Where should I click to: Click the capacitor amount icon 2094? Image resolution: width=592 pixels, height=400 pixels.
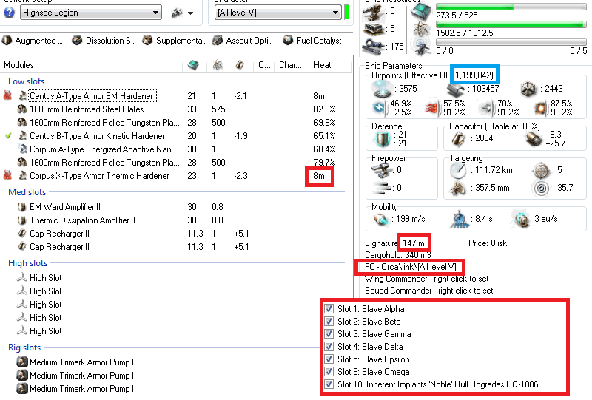pyautogui.click(x=459, y=138)
